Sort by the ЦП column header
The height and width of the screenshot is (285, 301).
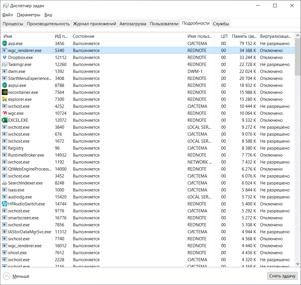[222, 36]
